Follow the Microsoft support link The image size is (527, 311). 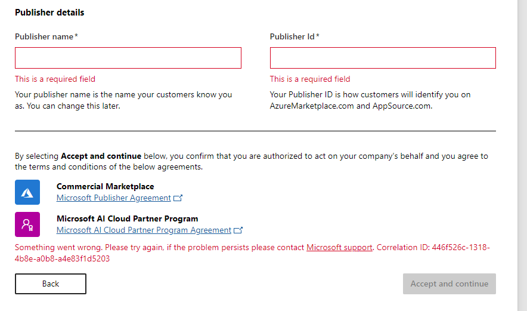[339, 247]
